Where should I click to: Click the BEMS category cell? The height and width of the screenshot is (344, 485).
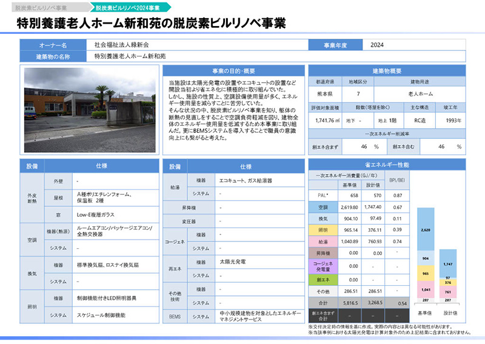tap(175, 317)
